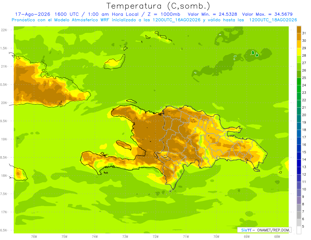311x240 pixels.
Task: Click the legend value "31"
Action: click(x=304, y=33)
